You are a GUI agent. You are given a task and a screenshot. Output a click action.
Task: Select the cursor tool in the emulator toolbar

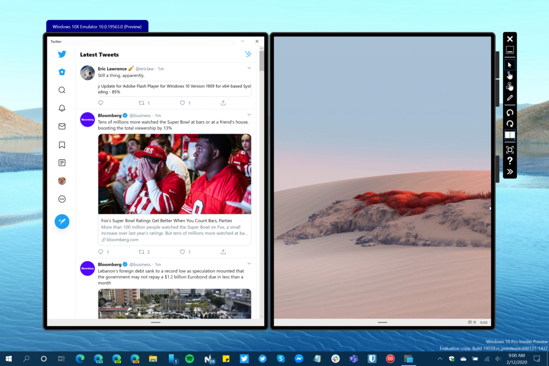pyautogui.click(x=510, y=65)
